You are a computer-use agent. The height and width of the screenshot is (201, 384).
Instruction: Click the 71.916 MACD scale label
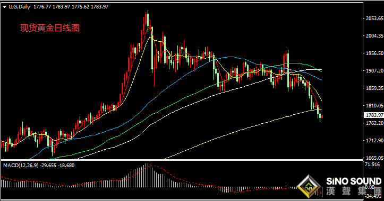[372, 165]
